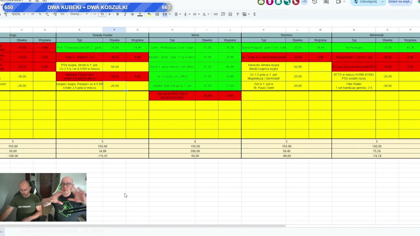Screen dimensions: 420x236
Task: Select the Poli Timisoara strzeli 2. gola cell
Action: 79,48
